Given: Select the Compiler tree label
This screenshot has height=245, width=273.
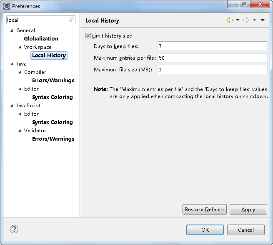Looking at the screenshot, I should [x=35, y=72].
